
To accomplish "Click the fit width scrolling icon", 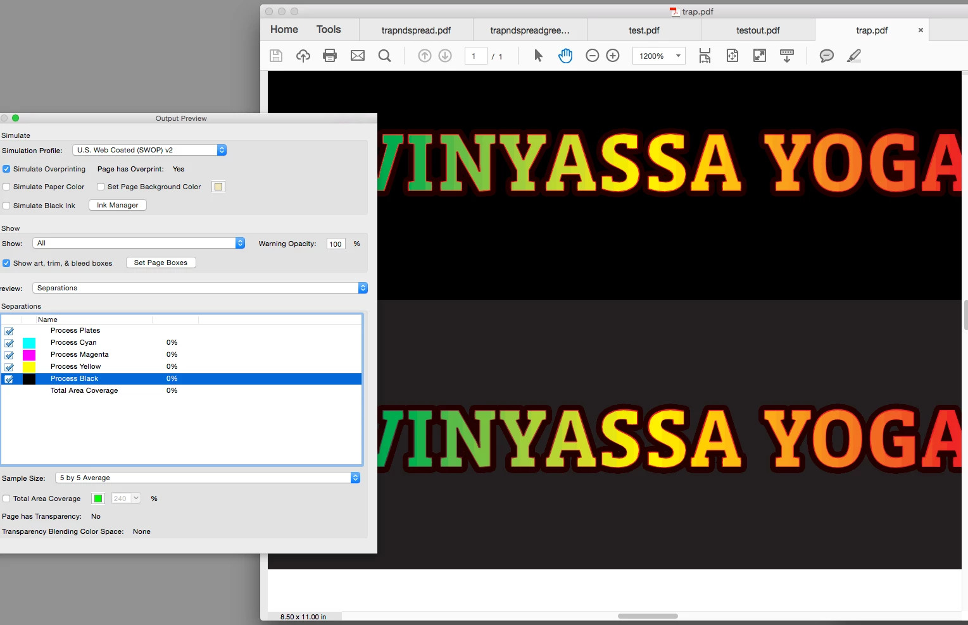I will (705, 56).
